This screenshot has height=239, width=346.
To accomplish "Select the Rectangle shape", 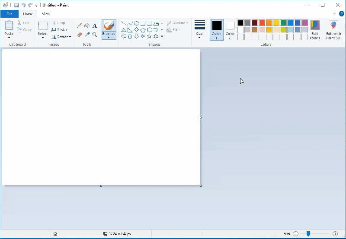I will tap(143, 23).
